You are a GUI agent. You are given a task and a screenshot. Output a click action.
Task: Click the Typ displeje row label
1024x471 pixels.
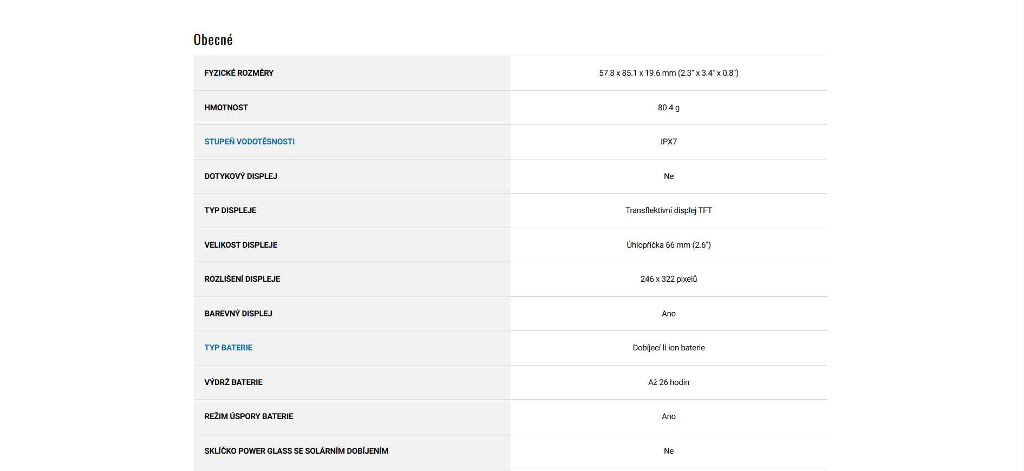pos(230,210)
